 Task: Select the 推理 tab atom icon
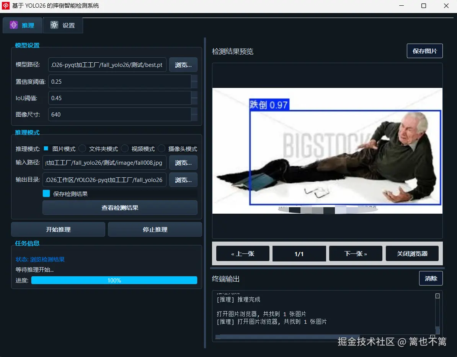pos(14,25)
